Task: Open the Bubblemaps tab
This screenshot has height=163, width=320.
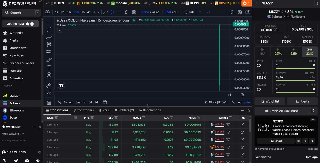Action: coord(150,110)
